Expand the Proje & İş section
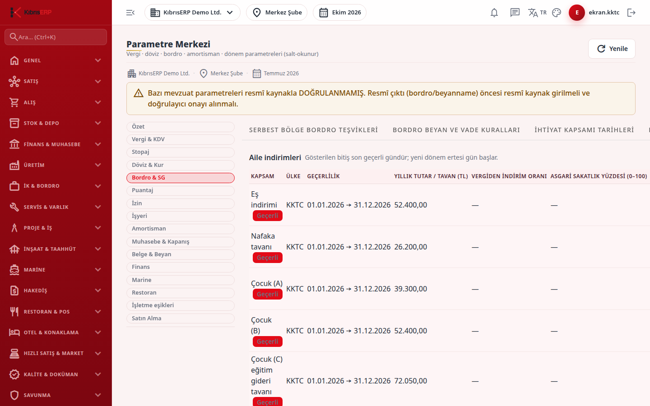 tap(56, 228)
